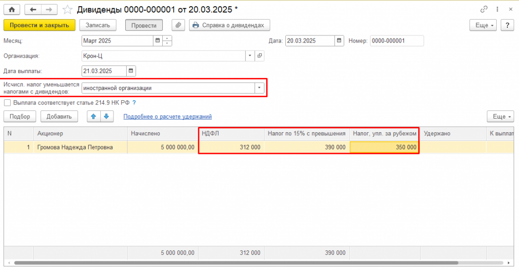Image resolution: width=519 pixels, height=270 pixels.
Task: Close the Дивиденды document tab
Action: [x=511, y=9]
